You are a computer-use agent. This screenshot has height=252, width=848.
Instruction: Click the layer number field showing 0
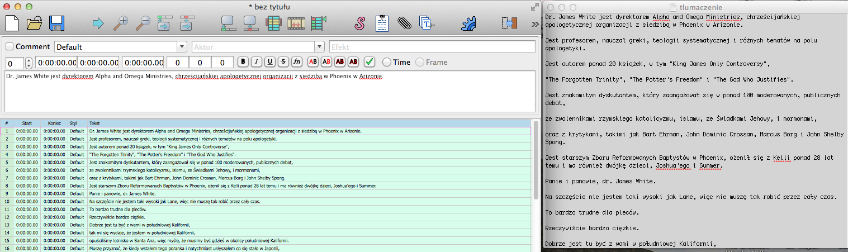(x=15, y=63)
